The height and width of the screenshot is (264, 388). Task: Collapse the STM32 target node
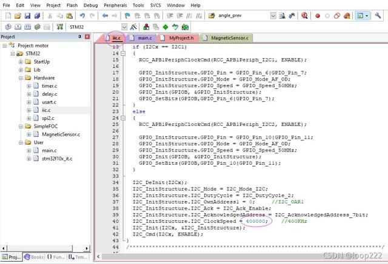[x=13, y=54]
